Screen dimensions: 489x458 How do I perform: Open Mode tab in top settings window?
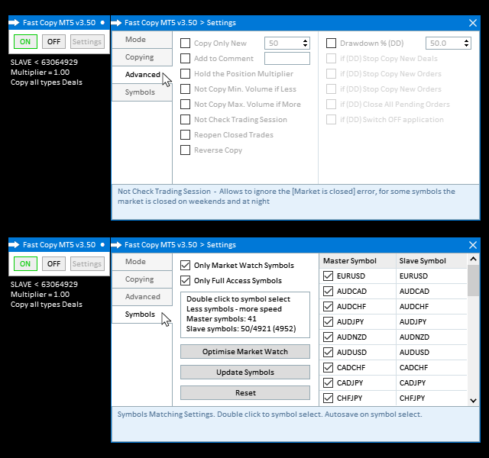pyautogui.click(x=142, y=40)
